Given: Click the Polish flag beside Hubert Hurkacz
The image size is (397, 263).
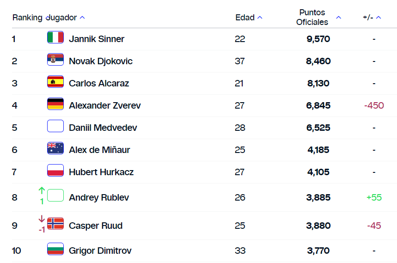Looking at the screenshot, I should tap(55, 171).
